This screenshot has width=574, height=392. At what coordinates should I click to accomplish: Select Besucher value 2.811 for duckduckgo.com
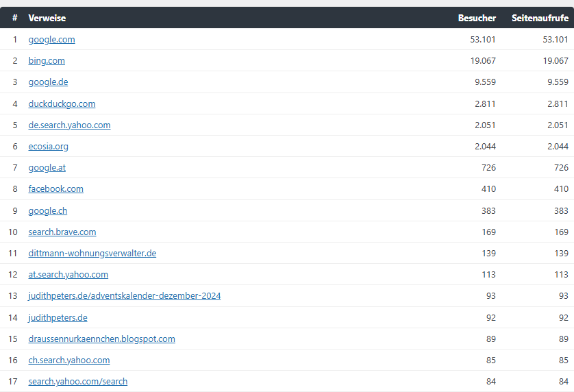pyautogui.click(x=486, y=104)
